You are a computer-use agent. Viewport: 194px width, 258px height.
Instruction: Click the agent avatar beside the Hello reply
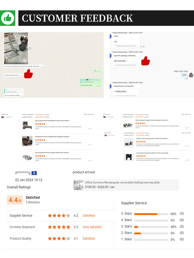pyautogui.click(x=191, y=75)
